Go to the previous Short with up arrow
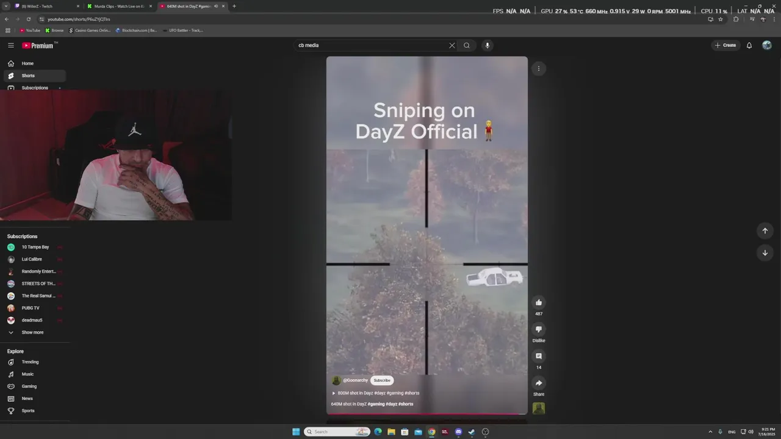 [765, 230]
